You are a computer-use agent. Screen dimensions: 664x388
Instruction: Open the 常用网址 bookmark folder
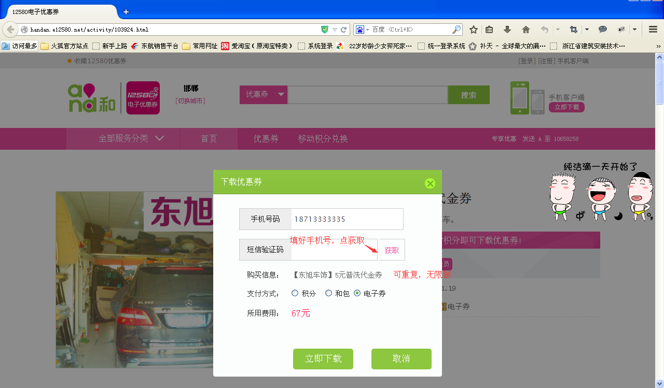click(x=200, y=46)
